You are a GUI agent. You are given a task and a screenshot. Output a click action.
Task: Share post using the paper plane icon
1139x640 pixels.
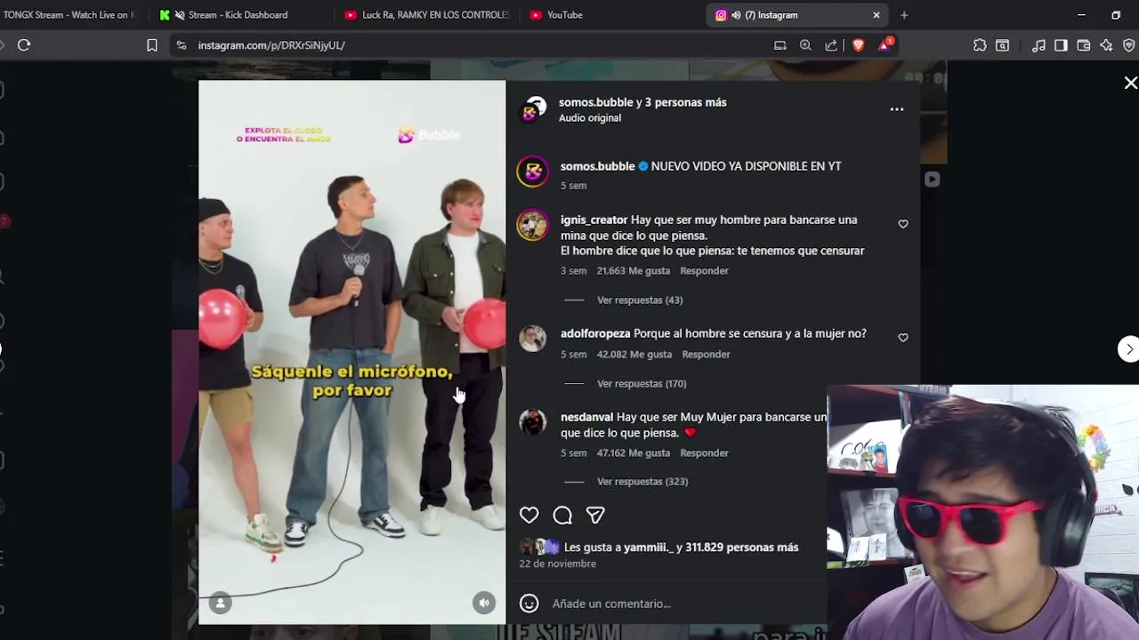pyautogui.click(x=595, y=515)
